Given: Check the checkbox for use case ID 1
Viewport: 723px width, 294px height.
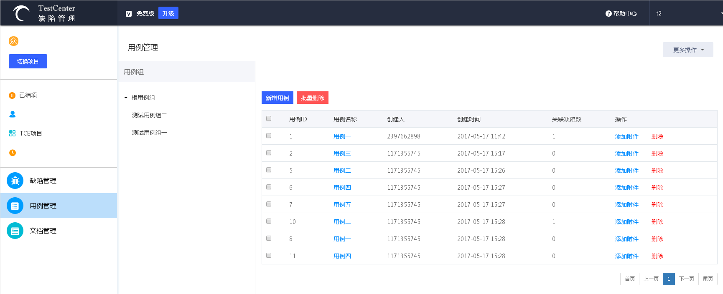Looking at the screenshot, I should tap(269, 136).
